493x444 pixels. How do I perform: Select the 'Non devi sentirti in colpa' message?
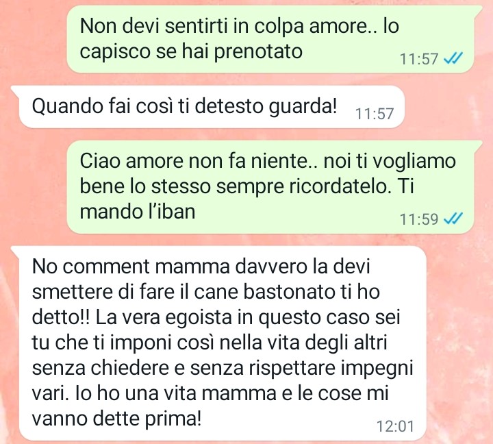(270, 39)
